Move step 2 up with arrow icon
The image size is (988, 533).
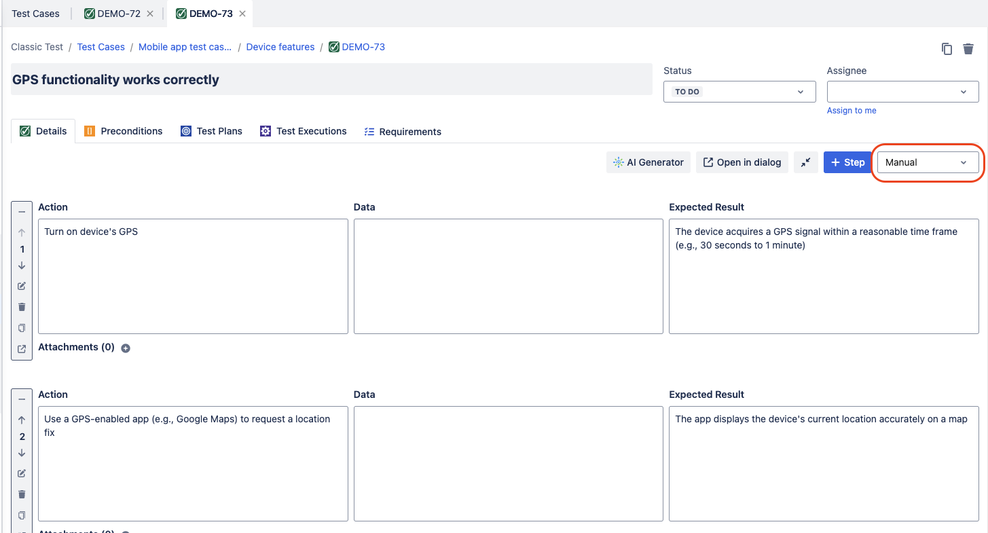point(22,420)
